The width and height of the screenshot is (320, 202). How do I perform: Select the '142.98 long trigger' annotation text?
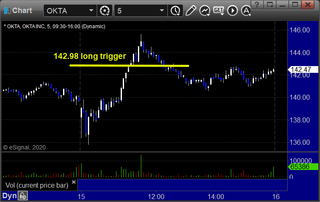coord(90,56)
